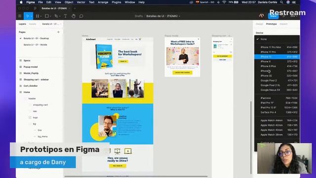316x178 pixels.
Task: Open the page selector dropdown in Layers panel
Action: 51,24
